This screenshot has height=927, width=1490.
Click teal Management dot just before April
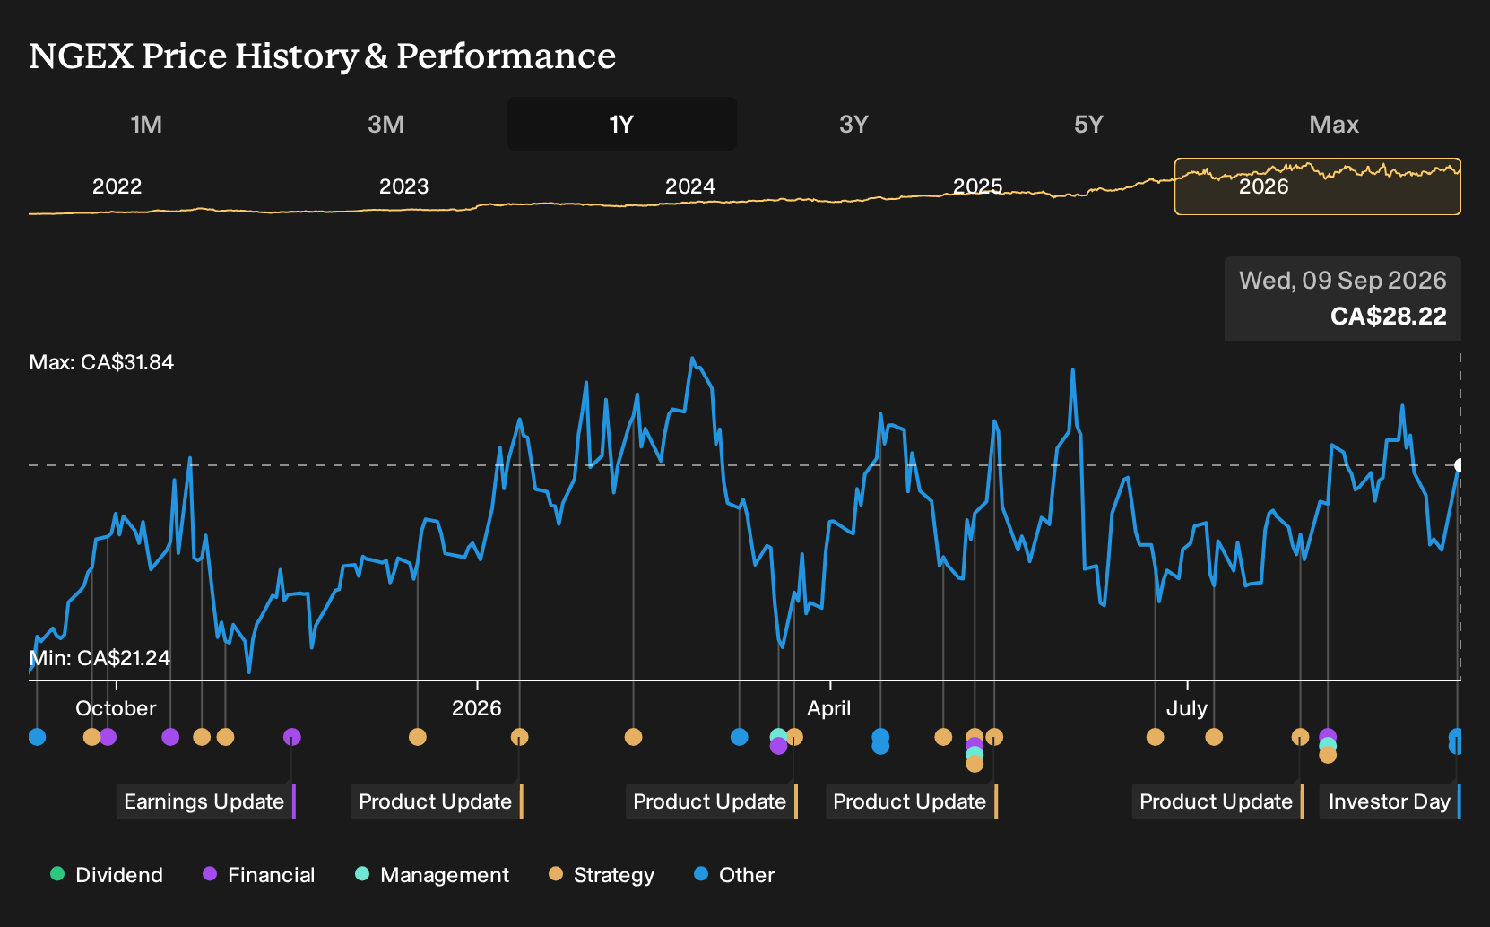click(x=778, y=735)
